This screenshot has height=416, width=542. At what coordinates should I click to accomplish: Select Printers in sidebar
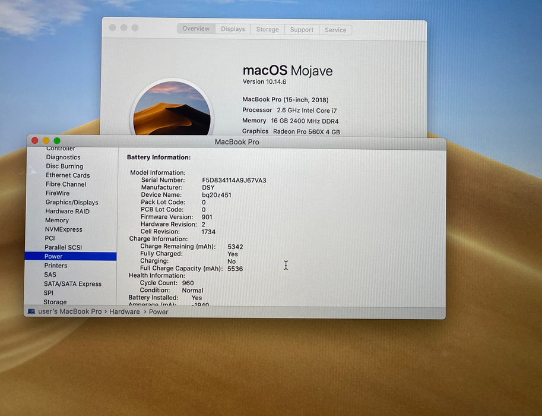(x=55, y=266)
